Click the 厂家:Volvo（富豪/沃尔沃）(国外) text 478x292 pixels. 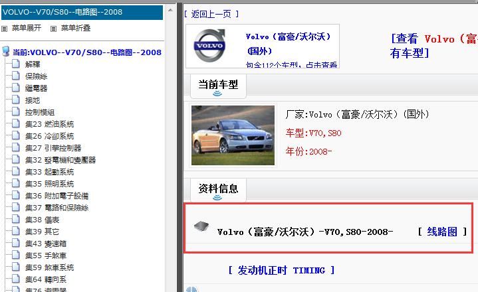(x=357, y=114)
